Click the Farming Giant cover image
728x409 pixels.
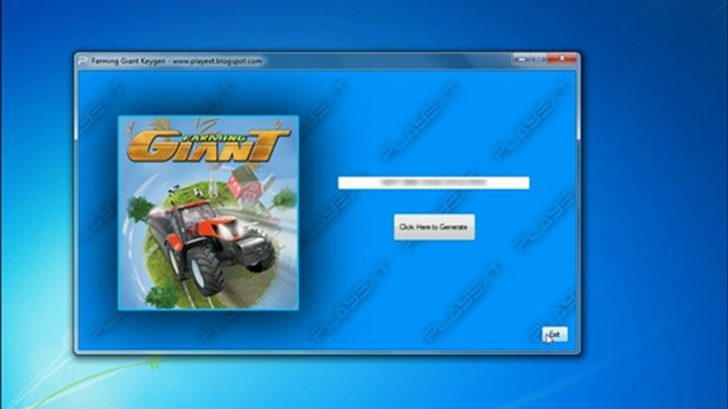[208, 212]
